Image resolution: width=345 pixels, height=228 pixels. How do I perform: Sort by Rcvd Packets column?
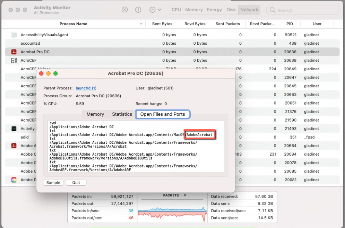[262, 24]
